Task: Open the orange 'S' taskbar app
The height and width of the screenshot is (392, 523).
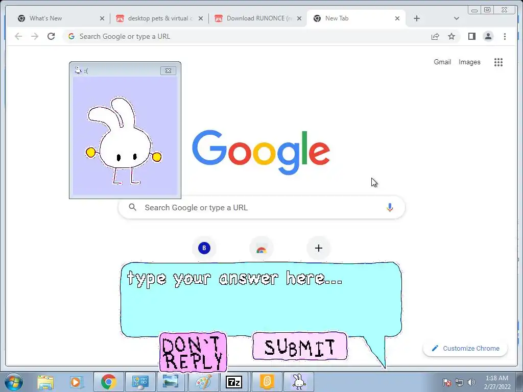Action: point(267,382)
